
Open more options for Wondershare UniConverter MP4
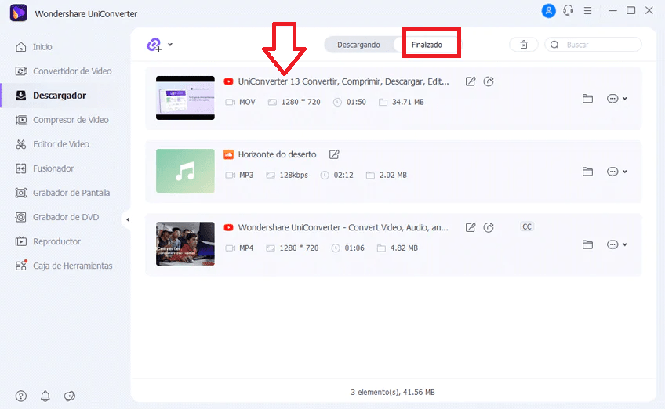coord(612,244)
